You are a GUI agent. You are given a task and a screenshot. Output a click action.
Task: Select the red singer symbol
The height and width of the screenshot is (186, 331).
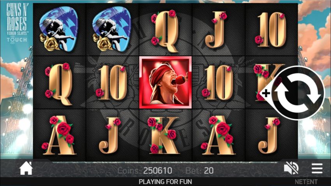[x=165, y=82]
